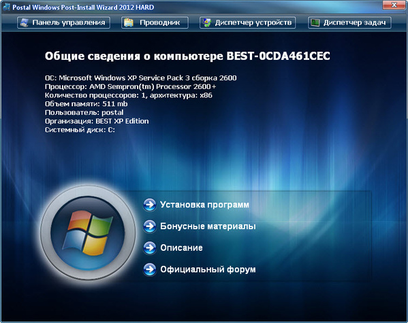Open Панель управления from the top bar

click(63, 22)
